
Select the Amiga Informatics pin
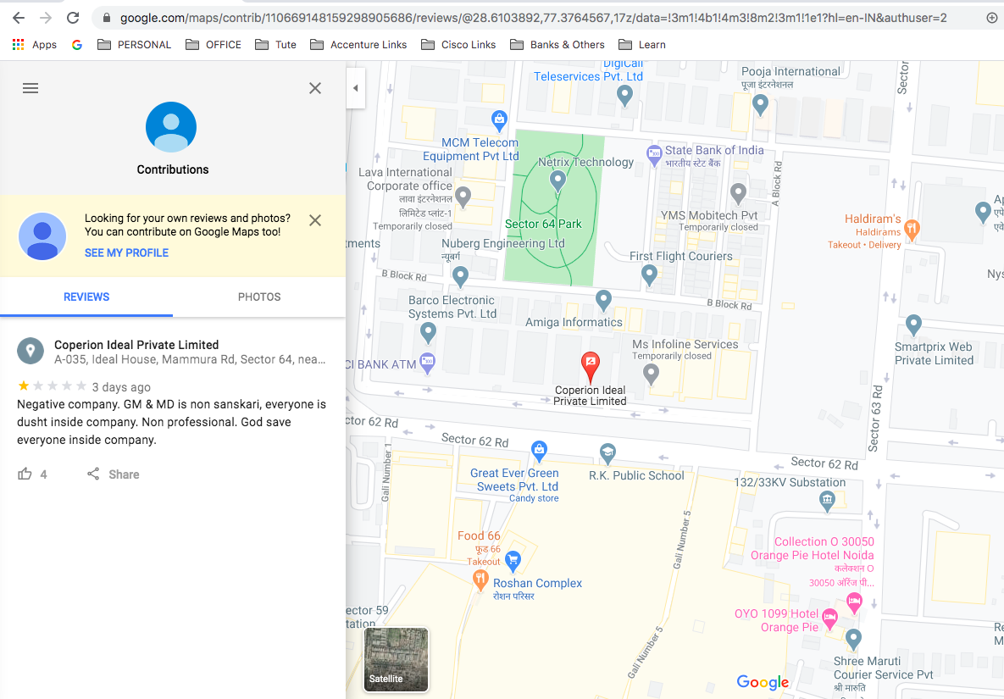pos(604,300)
